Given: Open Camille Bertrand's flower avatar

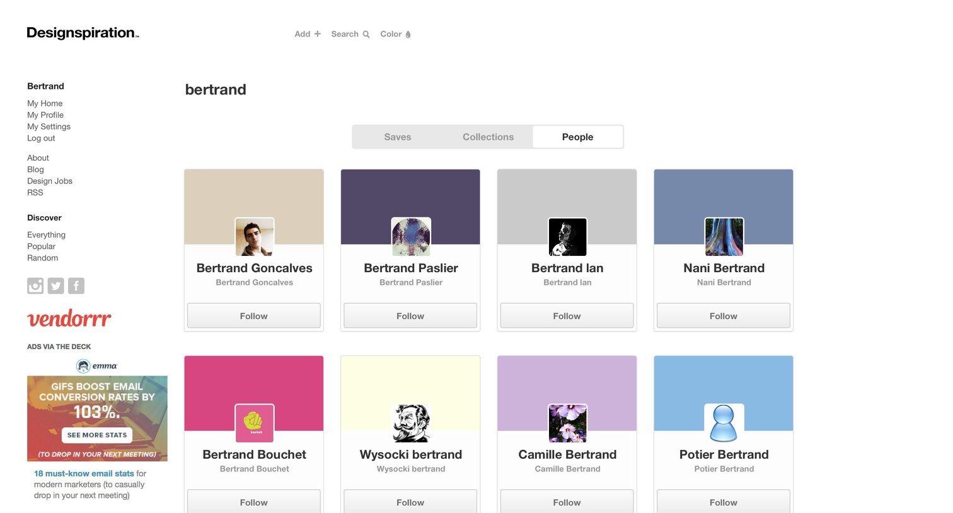Looking at the screenshot, I should pyautogui.click(x=567, y=424).
